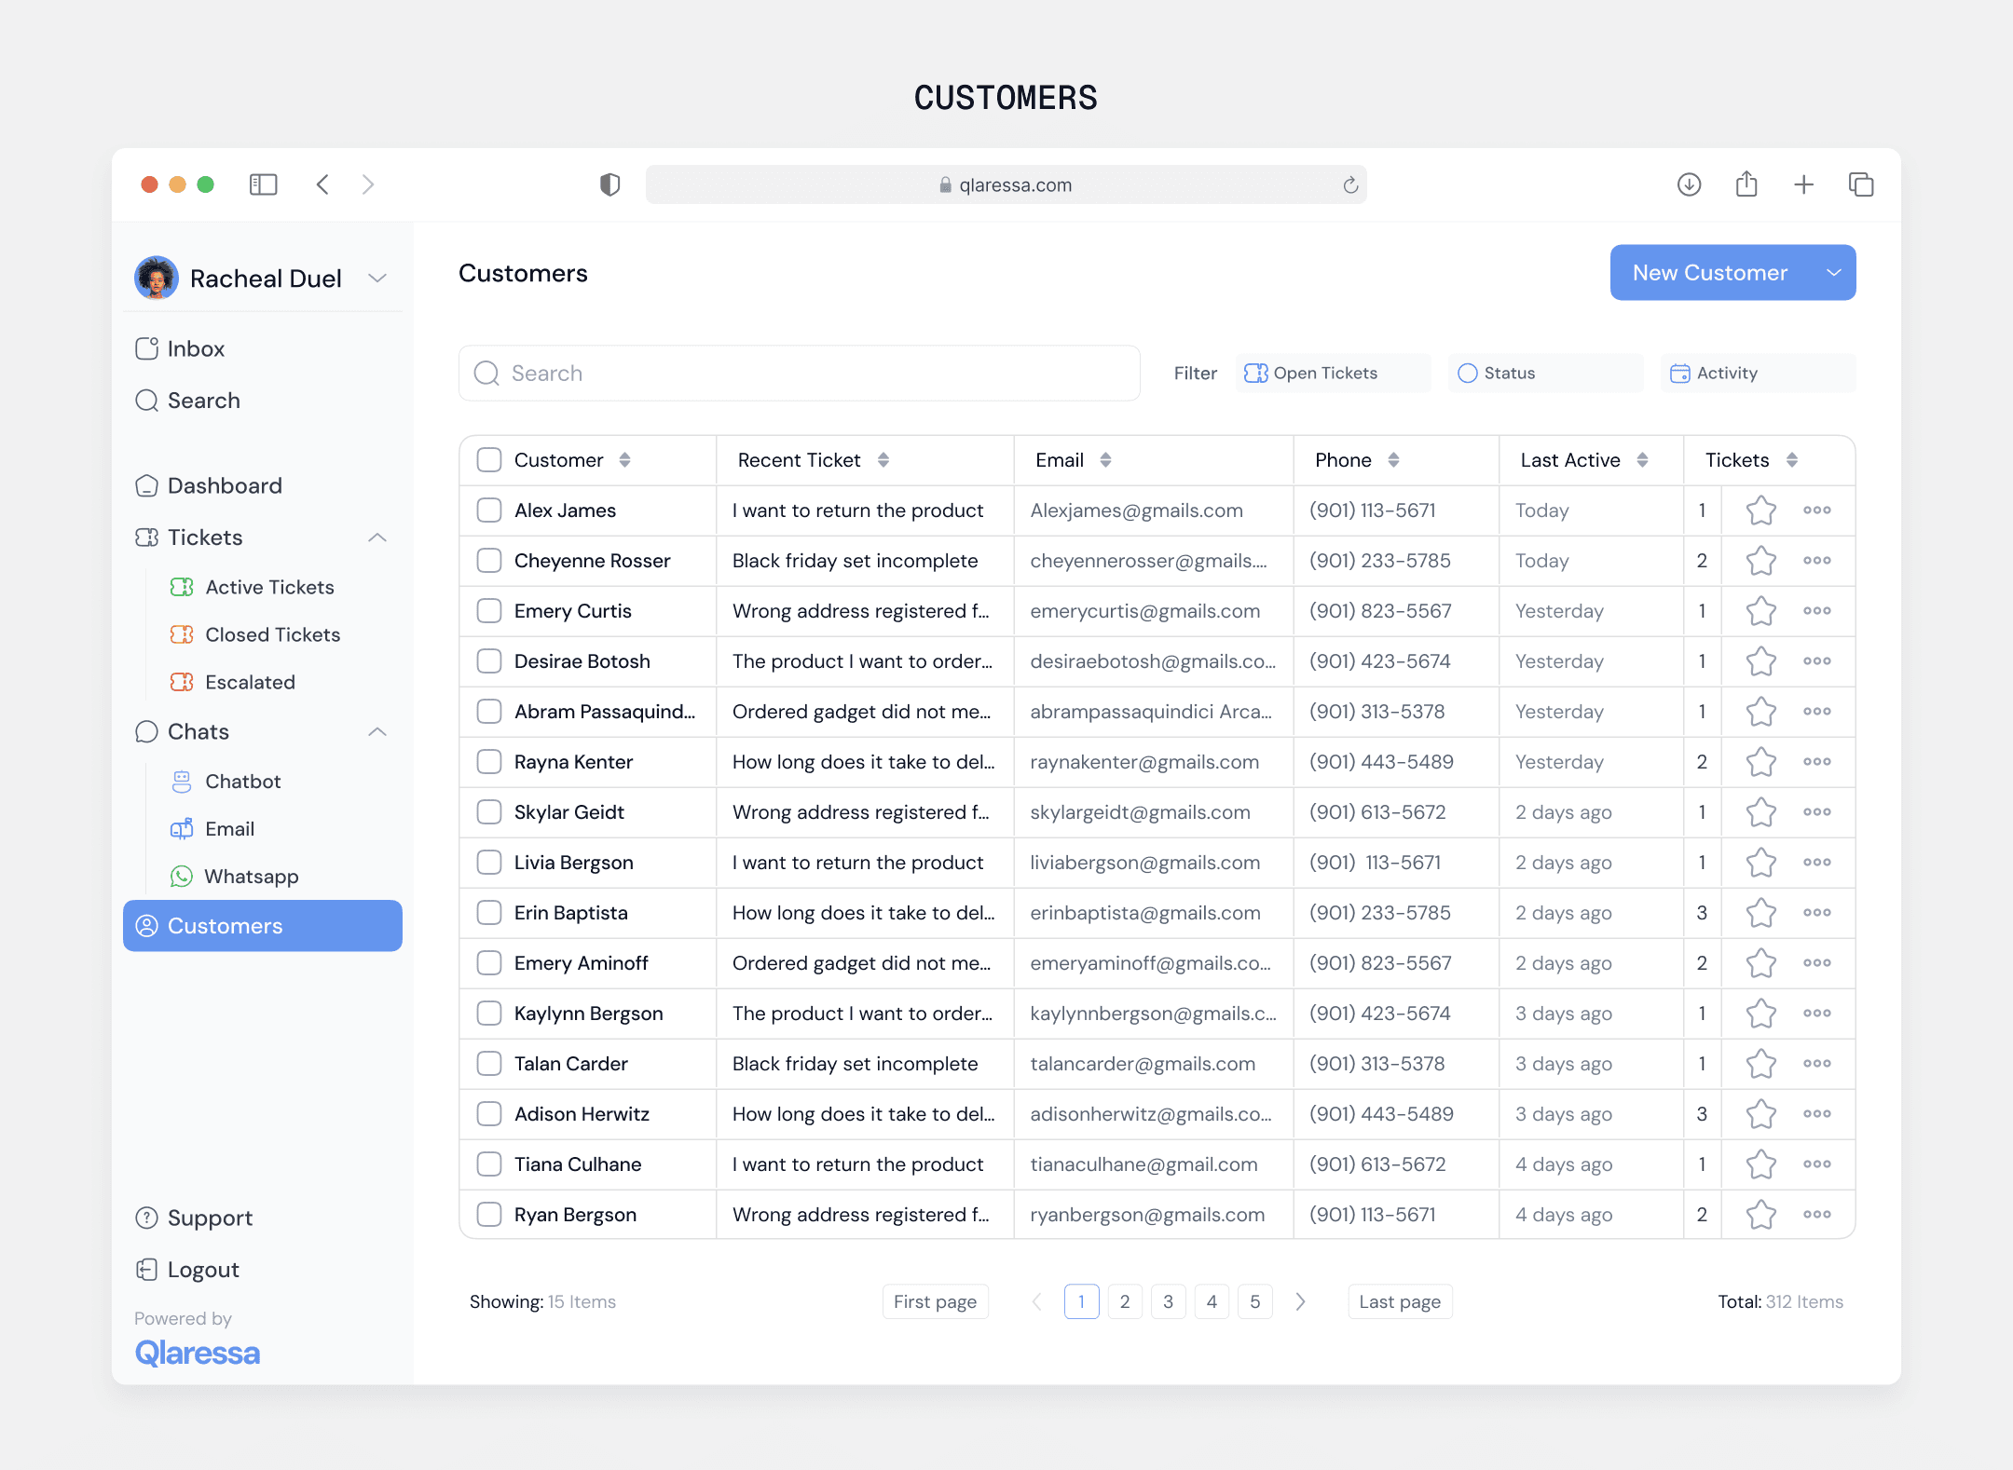Open Racheal Duel account dropdown
This screenshot has height=1470, width=2013.
[377, 279]
